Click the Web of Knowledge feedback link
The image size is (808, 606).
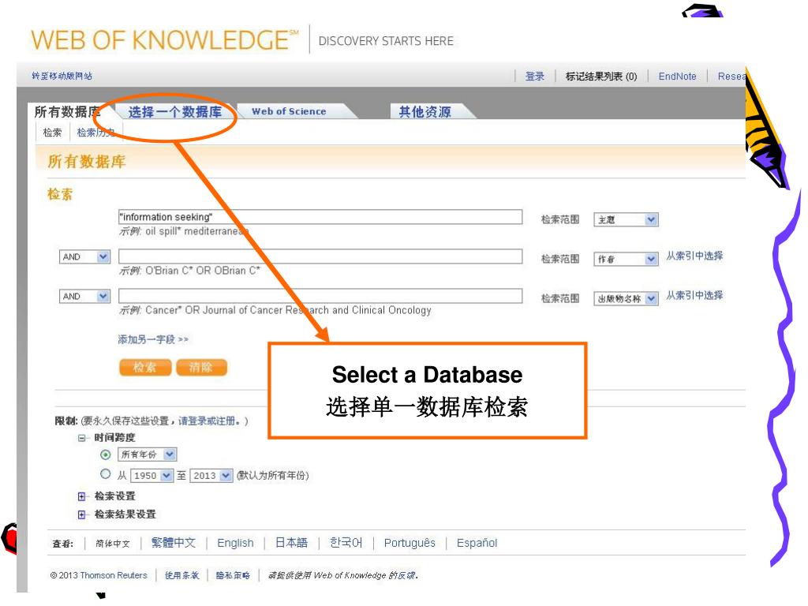(x=343, y=575)
